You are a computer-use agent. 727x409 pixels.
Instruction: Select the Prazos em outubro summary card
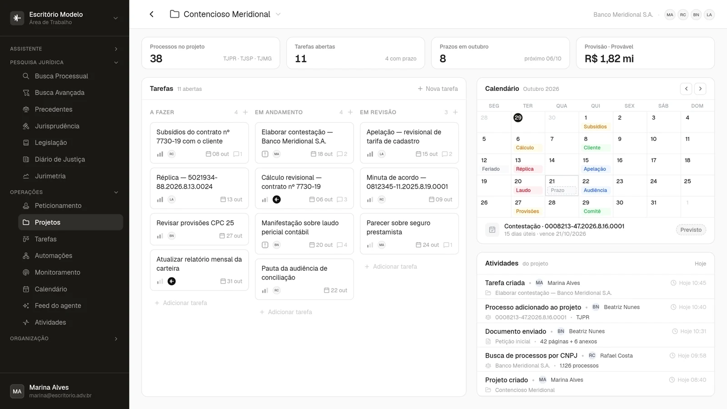500,53
